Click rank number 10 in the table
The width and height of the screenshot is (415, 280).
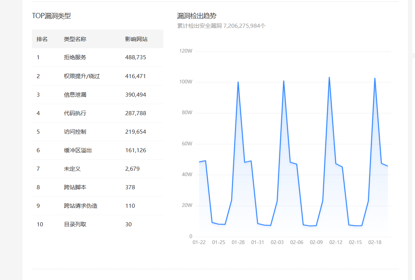40,224
